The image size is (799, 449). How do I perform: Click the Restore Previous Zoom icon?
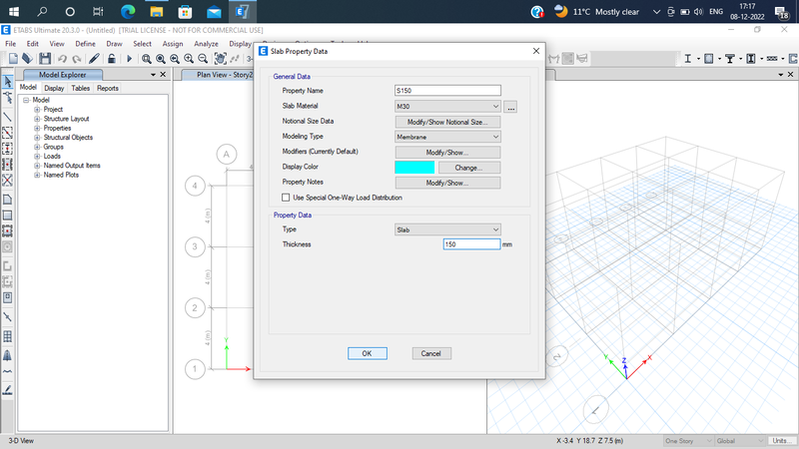[x=175, y=59]
